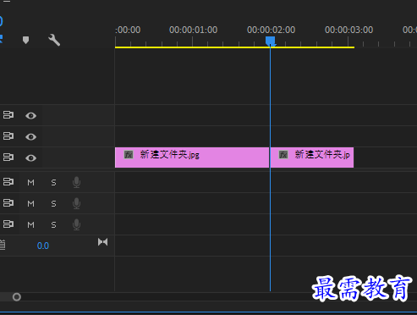
Task: Hide output of the topmost video track eye
Action: 30,116
